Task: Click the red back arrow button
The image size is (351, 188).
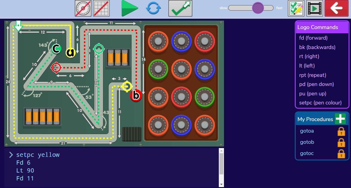Action: click(336, 8)
